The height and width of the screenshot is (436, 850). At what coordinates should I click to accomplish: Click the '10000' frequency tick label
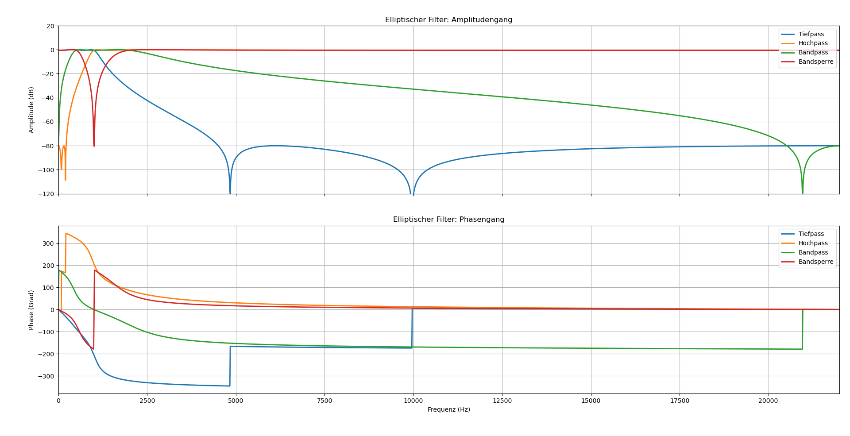[413, 401]
